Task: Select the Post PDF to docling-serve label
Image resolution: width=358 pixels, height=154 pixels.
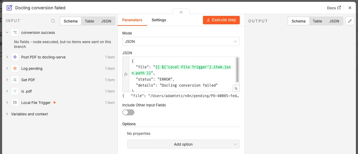Action: click(43, 57)
